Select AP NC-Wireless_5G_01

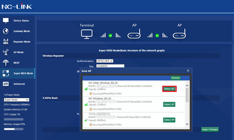pos(169,104)
